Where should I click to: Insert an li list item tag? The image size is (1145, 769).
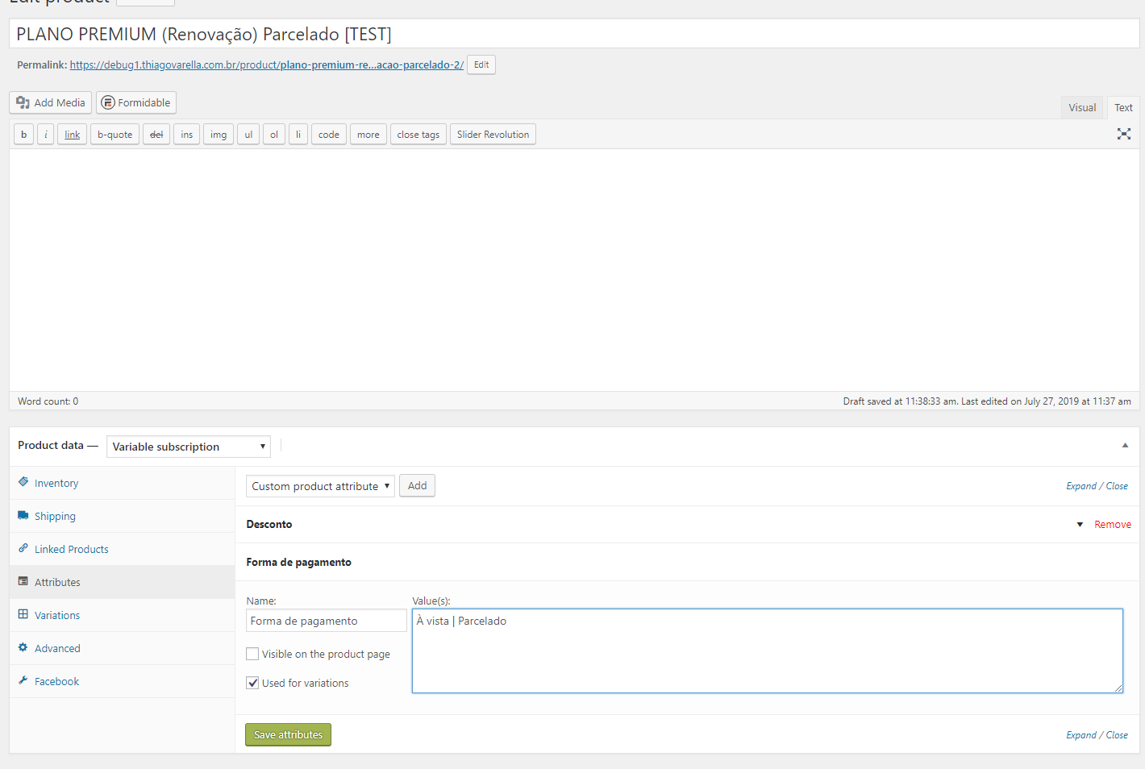tap(298, 135)
